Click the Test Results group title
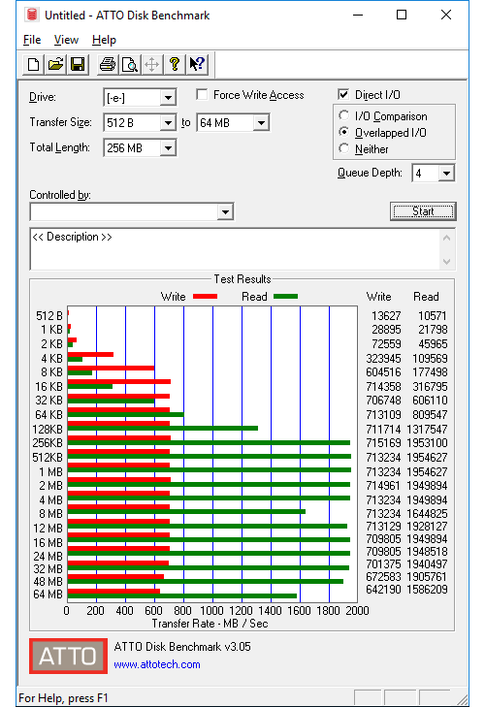 [242, 279]
